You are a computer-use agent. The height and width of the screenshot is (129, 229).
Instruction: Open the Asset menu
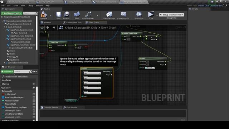pos(16,6)
